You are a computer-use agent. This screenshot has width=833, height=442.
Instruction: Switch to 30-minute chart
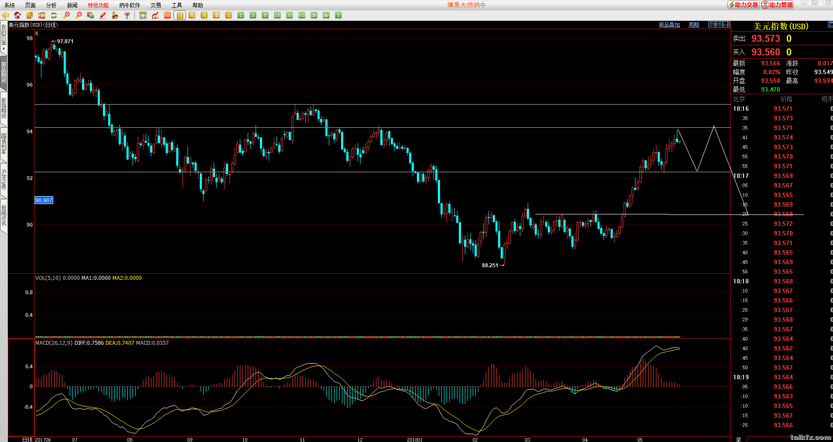pos(290,15)
